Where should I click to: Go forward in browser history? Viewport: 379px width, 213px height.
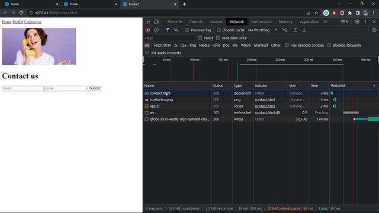(13, 13)
